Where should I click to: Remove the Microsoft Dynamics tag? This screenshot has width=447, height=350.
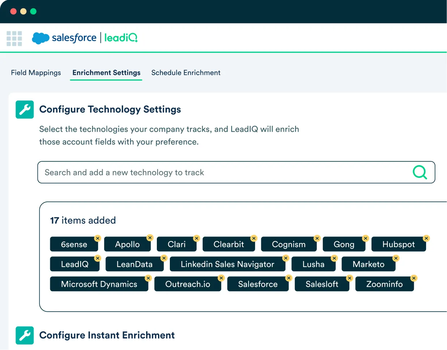pyautogui.click(x=148, y=278)
